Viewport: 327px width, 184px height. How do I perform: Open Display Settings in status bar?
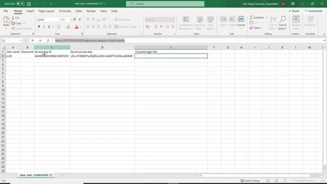tap(250, 180)
